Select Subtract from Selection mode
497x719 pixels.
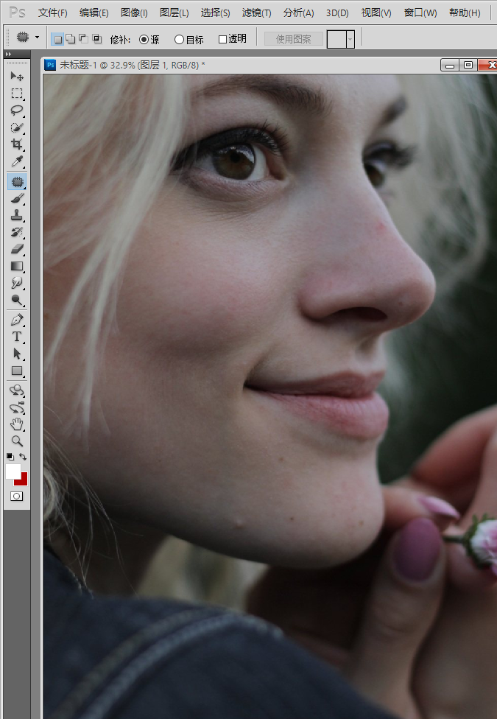(84, 39)
